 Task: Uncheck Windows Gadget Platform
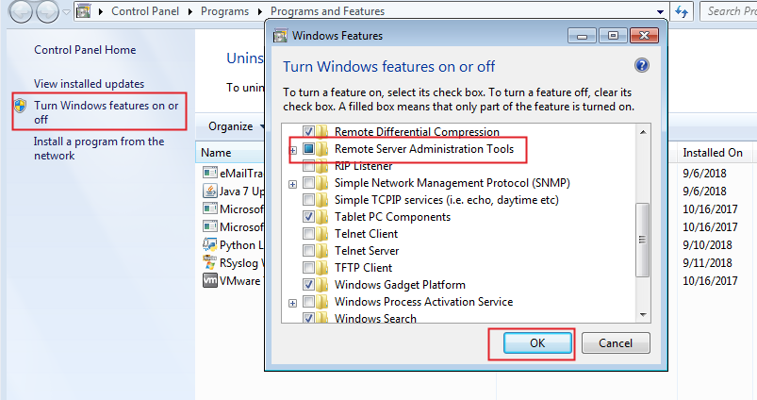pyautogui.click(x=308, y=285)
